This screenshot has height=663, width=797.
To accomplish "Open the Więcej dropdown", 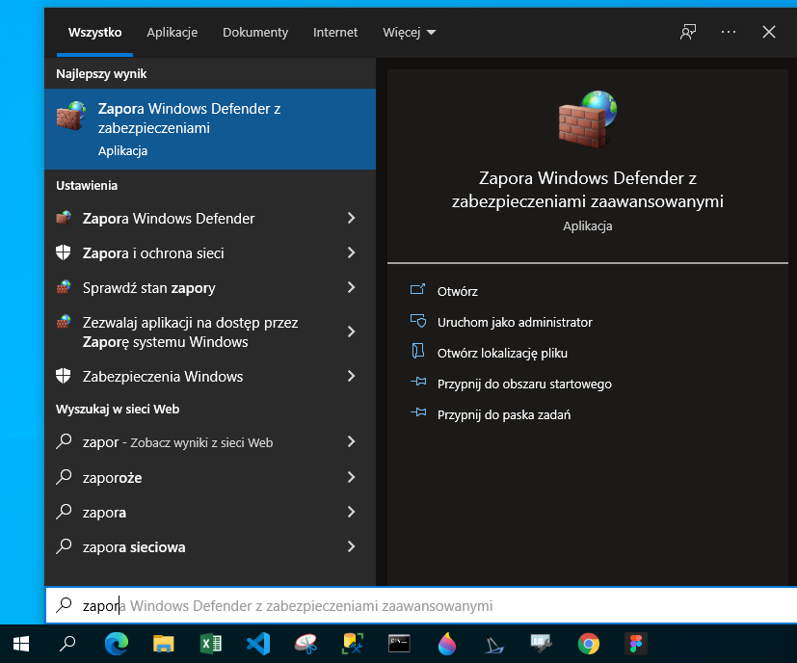I will (410, 33).
